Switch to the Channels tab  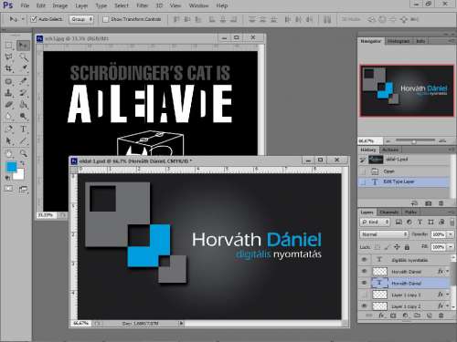point(389,212)
